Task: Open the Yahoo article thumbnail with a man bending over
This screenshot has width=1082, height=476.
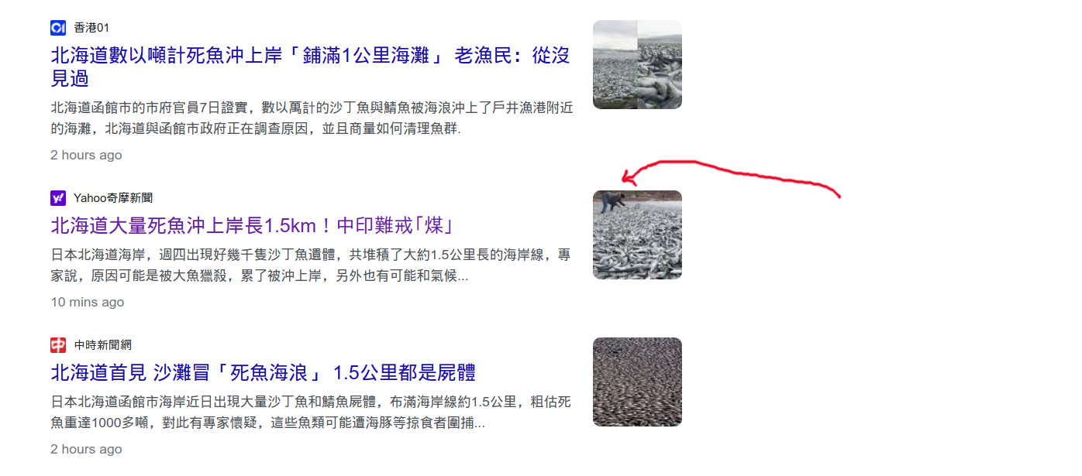Action: pos(637,235)
